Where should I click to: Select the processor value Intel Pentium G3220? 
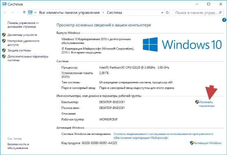[x=134, y=67]
